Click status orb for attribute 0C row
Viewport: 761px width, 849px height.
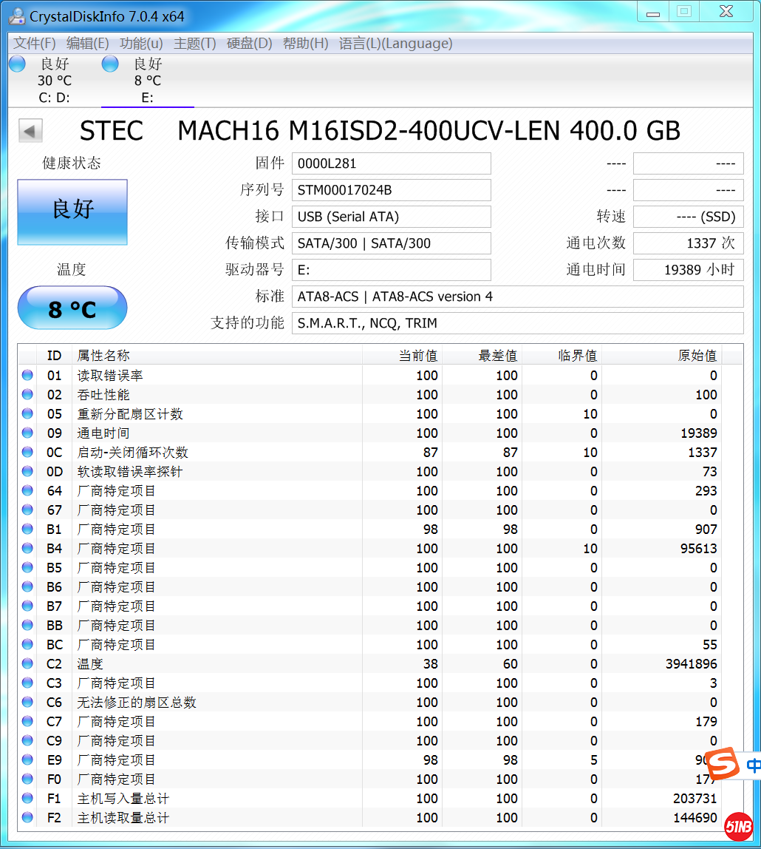coord(27,453)
